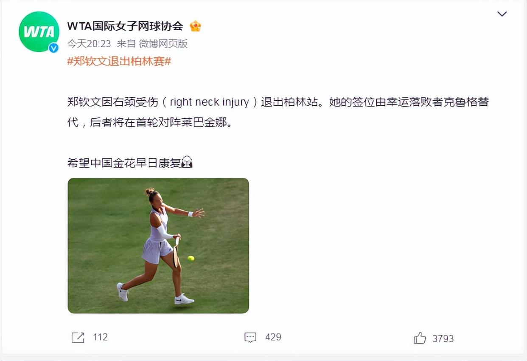Click the tennis ball in the photo
The image size is (527, 361).
click(191, 258)
